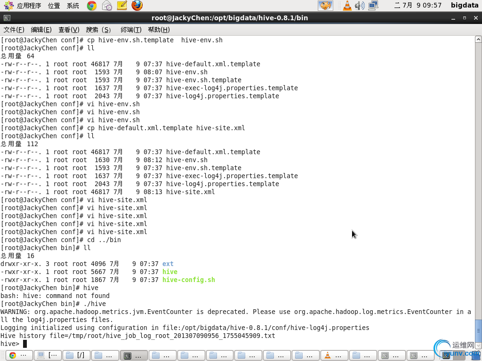Screen dimensions: 482x361
Task: Click the hive-env.sh listing row dated 08:12
Action: [104, 160]
